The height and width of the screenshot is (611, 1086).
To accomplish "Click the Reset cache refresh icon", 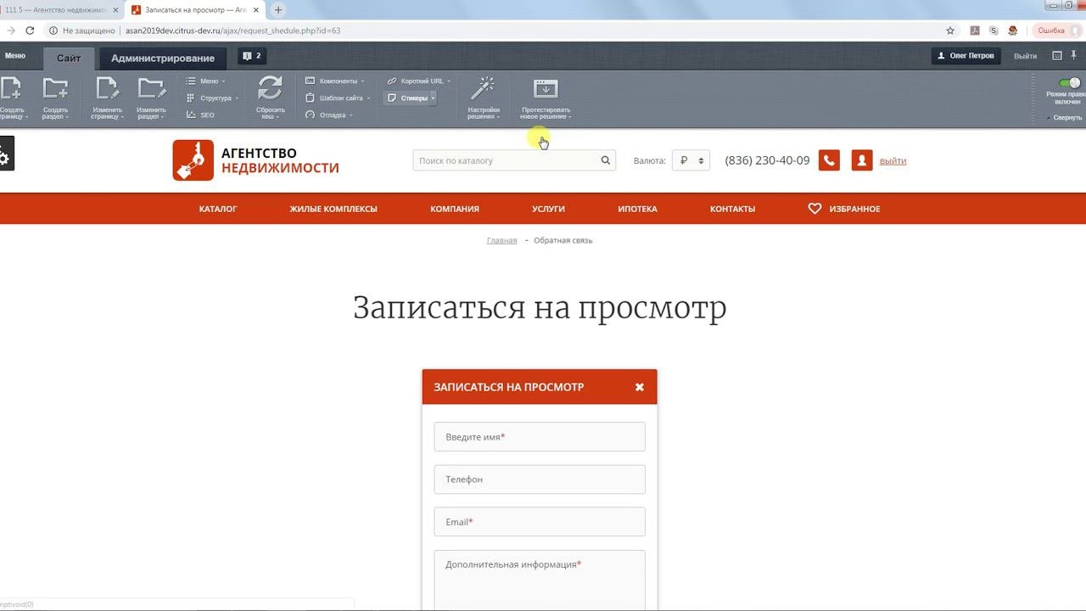I will pyautogui.click(x=270, y=88).
